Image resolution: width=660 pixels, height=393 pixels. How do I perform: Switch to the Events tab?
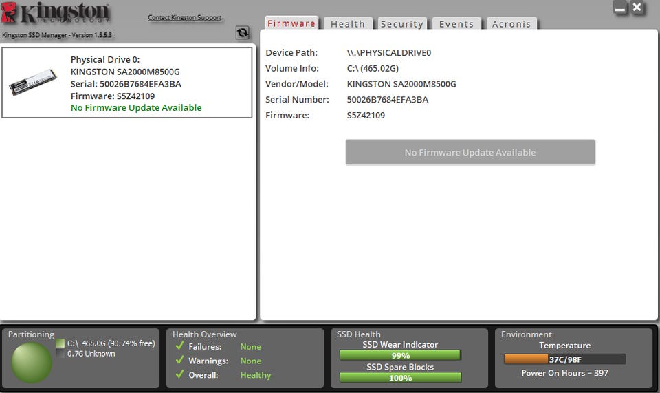click(456, 23)
